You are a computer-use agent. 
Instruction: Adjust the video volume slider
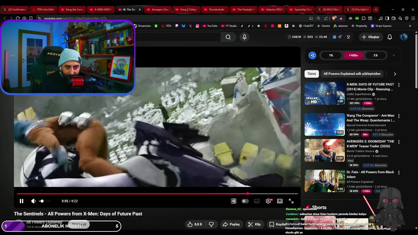[45, 201]
